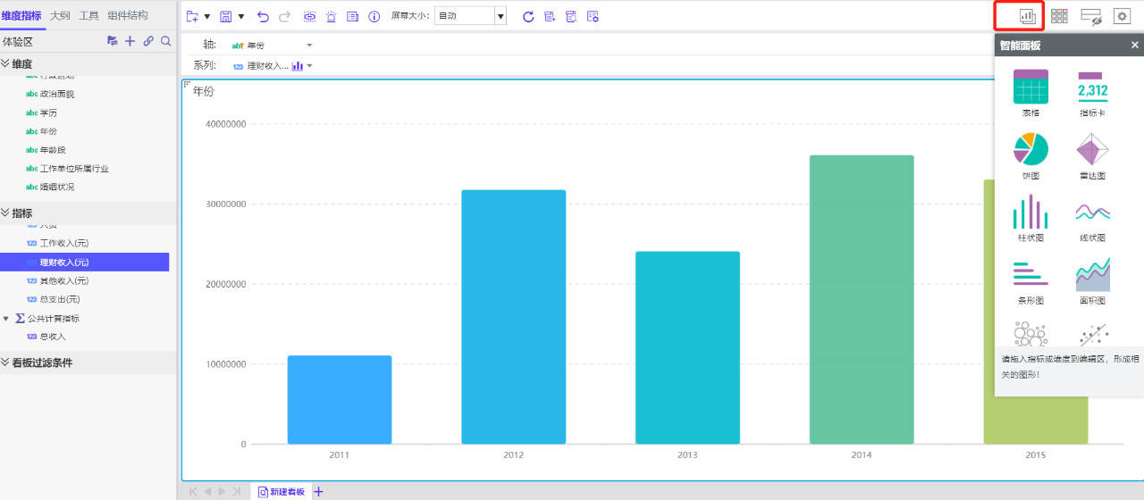Click the info circle icon in the toolbar
This screenshot has width=1144, height=500.
click(x=374, y=16)
